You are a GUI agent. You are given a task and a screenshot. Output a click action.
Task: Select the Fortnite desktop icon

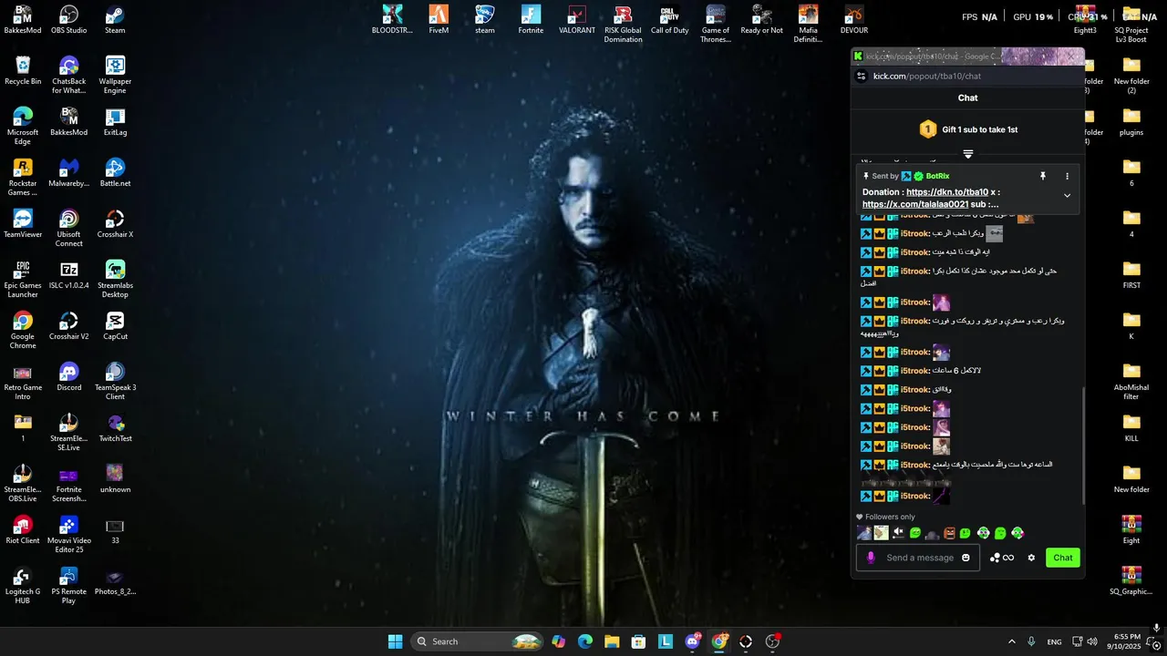531,19
